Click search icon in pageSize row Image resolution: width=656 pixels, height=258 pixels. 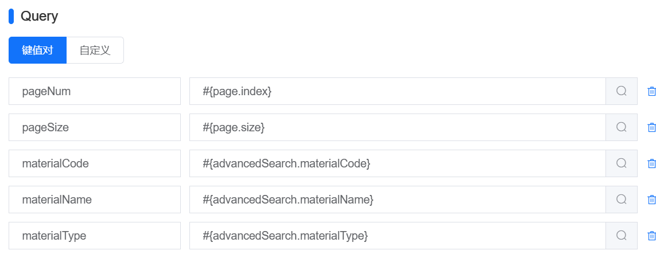click(621, 127)
